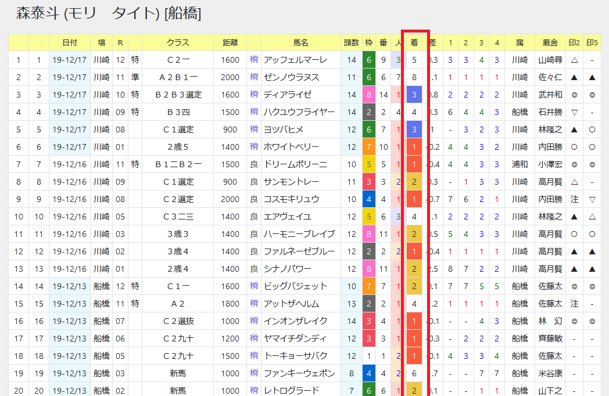Open horse name ディアライゼ
609x396 pixels.
288,95
